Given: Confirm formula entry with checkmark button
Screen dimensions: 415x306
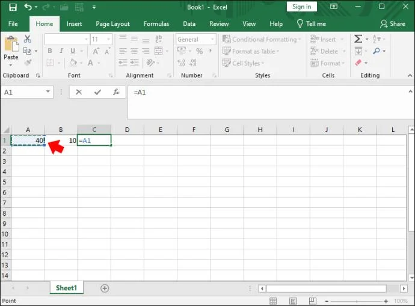Looking at the screenshot, I should (97, 92).
